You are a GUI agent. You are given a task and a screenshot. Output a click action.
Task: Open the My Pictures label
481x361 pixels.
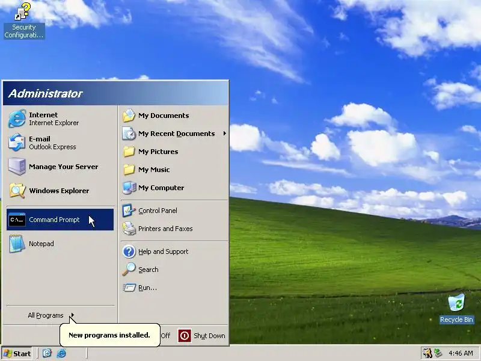pyautogui.click(x=158, y=152)
